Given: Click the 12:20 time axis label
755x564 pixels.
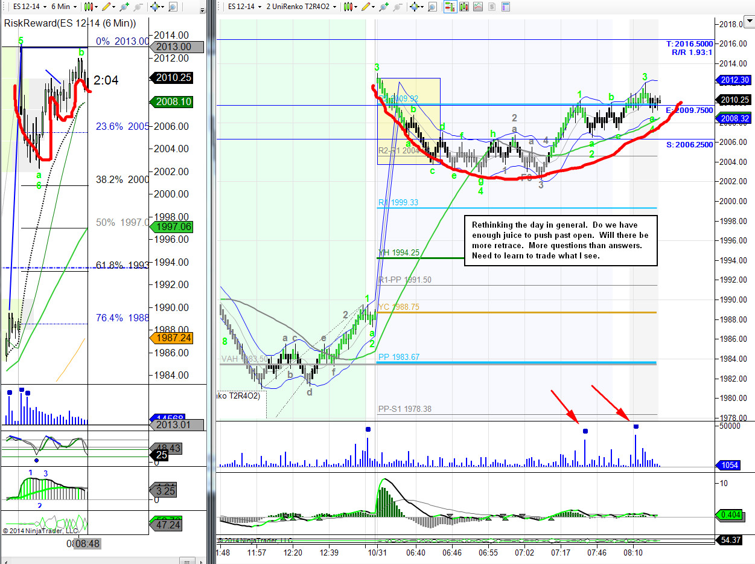Looking at the screenshot, I should (293, 553).
